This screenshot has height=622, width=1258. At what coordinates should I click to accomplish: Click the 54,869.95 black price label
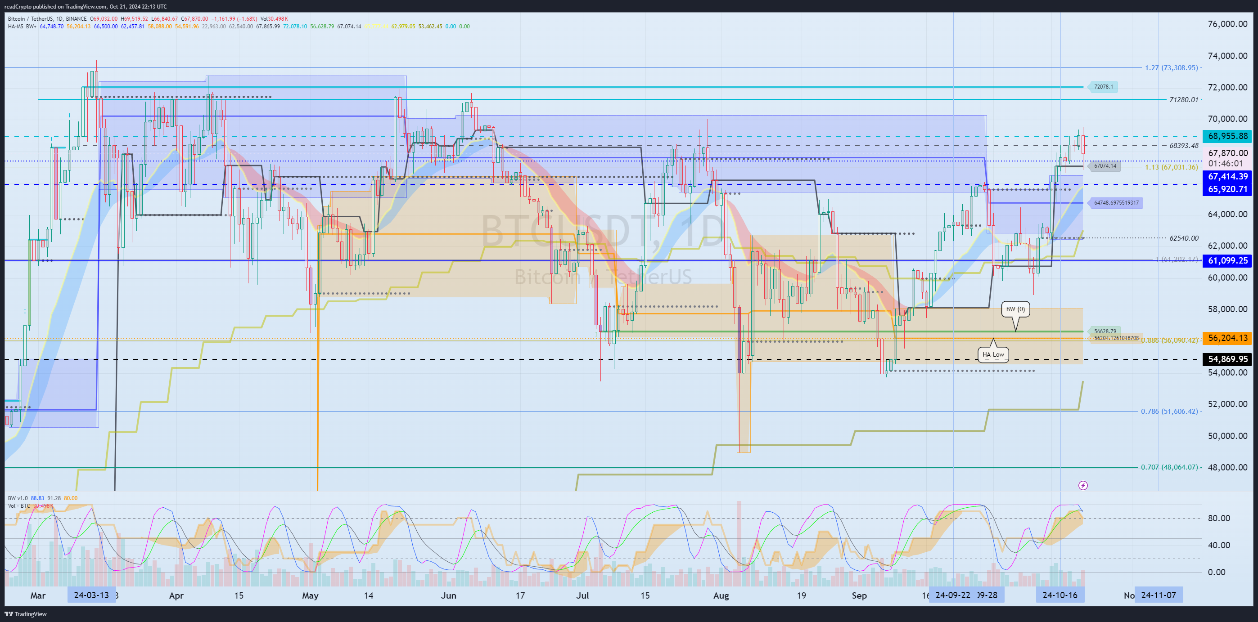(x=1227, y=359)
